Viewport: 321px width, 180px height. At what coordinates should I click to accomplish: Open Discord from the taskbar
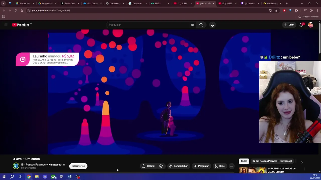[x=45, y=177]
